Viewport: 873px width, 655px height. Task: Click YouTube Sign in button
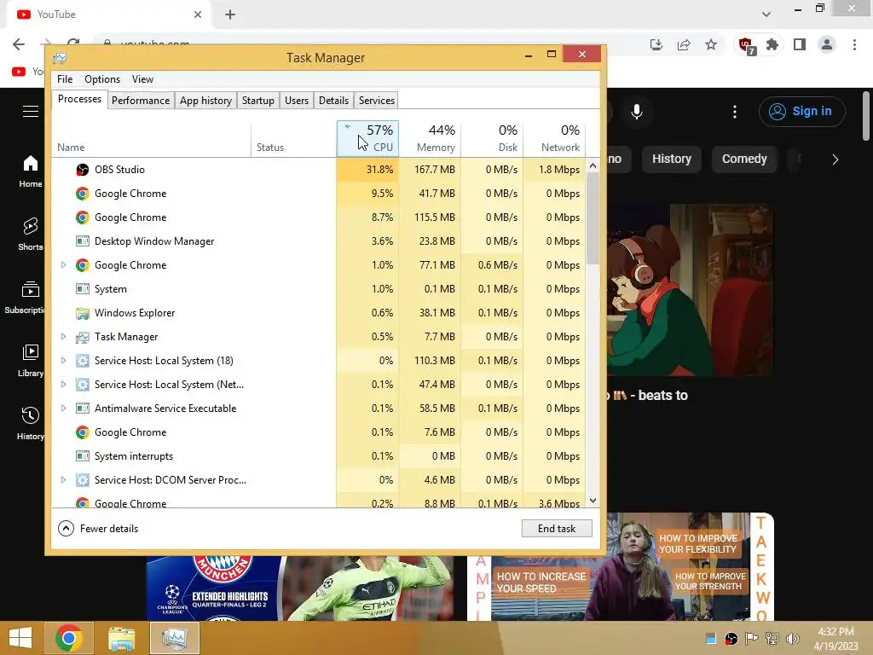[801, 112]
